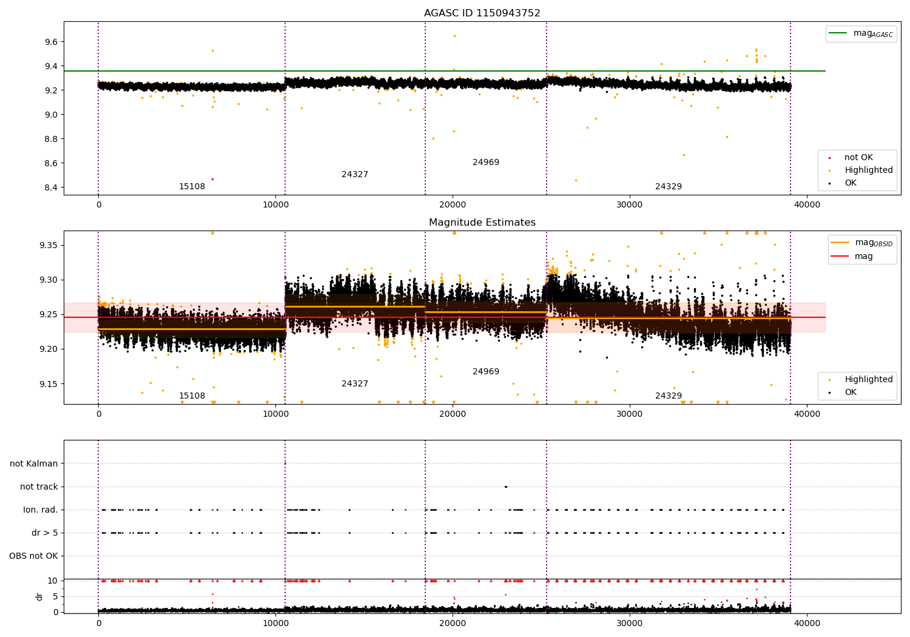Click "Highlighted" legend entry in top plot
Image resolution: width=910 pixels, height=637 pixels.
868,170
